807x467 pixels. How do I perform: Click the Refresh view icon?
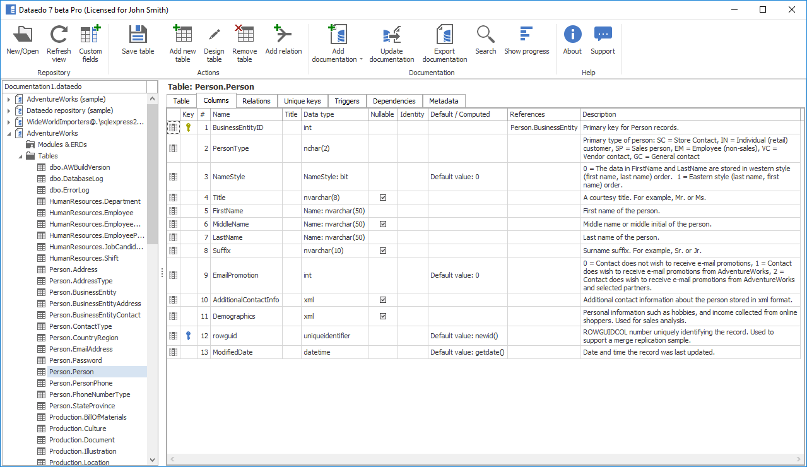(x=59, y=35)
